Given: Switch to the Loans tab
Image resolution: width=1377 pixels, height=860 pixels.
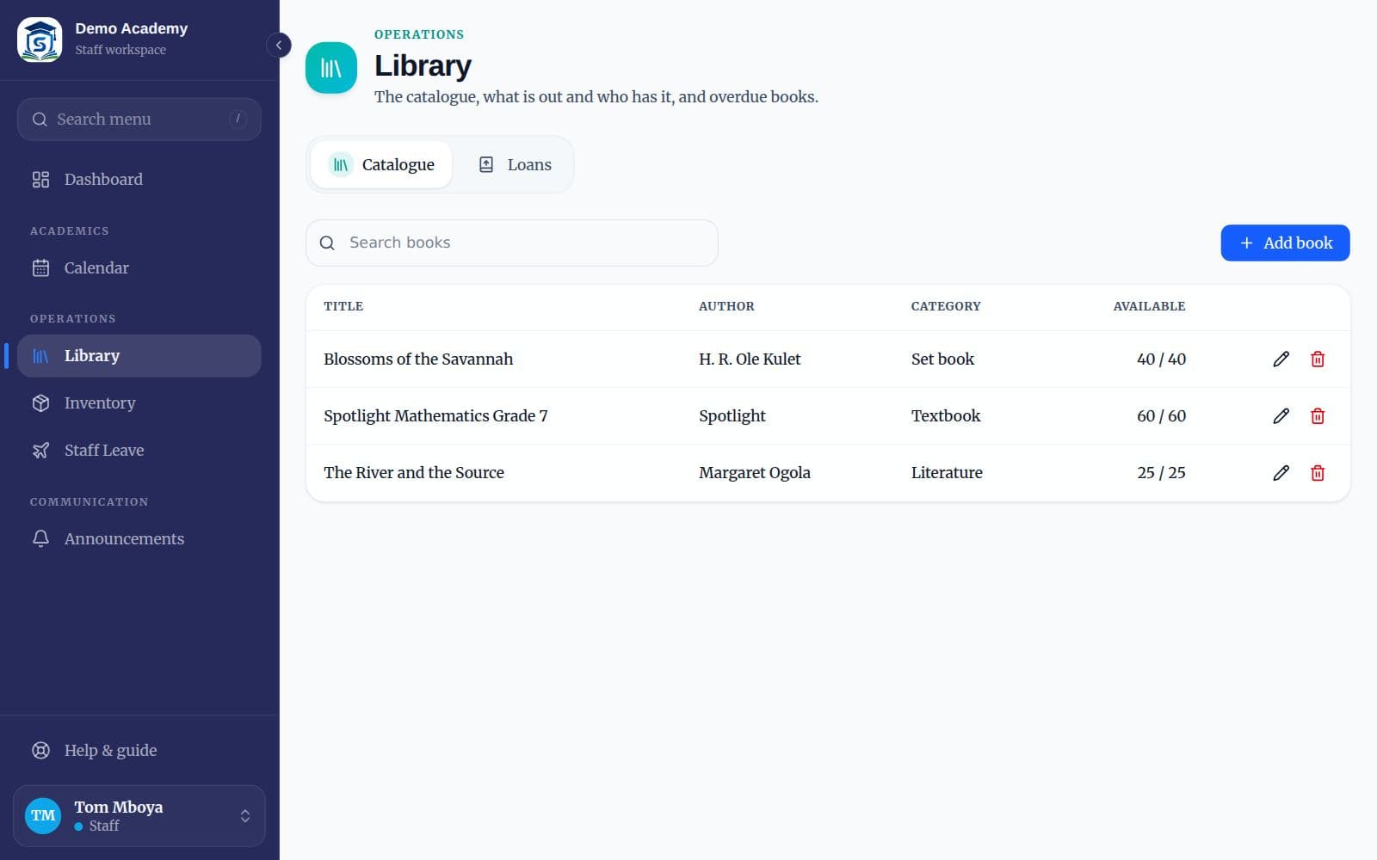Looking at the screenshot, I should [515, 164].
